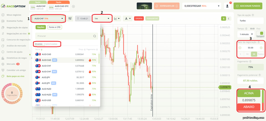Toggle the Fixo switch
Image resolution: width=266 pixels, height=121 pixels.
point(260,33)
